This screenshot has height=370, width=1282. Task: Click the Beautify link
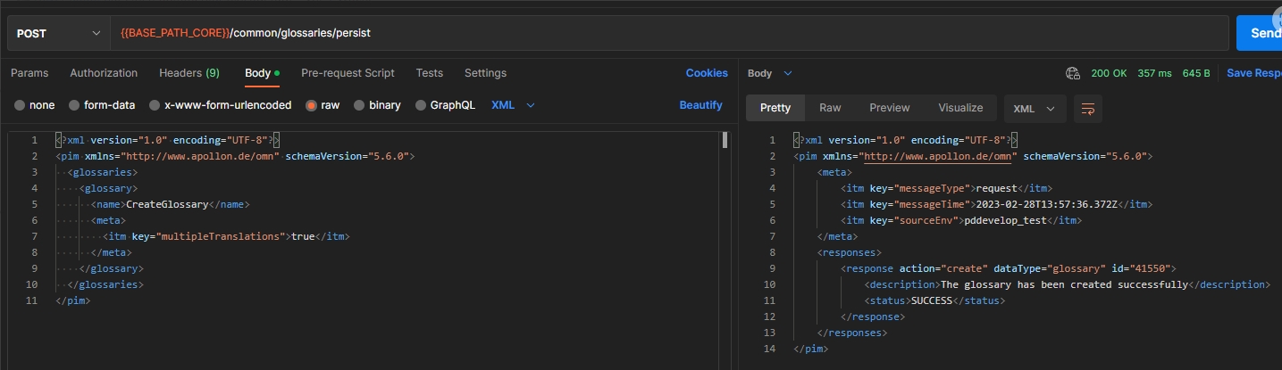pos(700,105)
